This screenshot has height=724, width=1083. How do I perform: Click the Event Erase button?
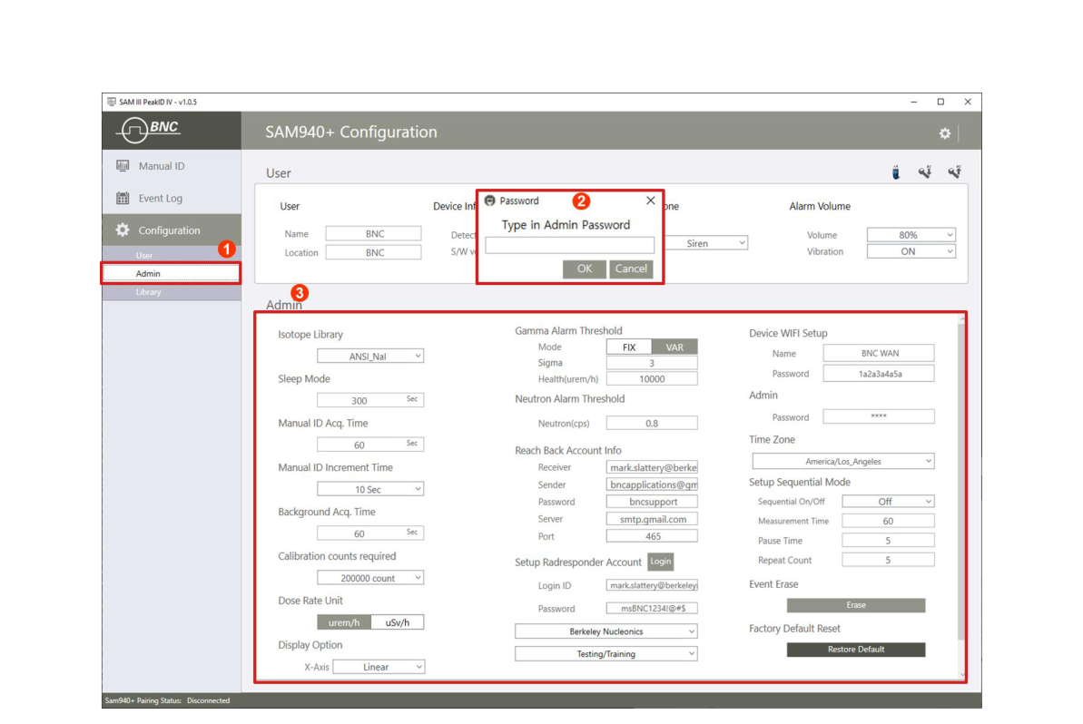click(x=856, y=605)
